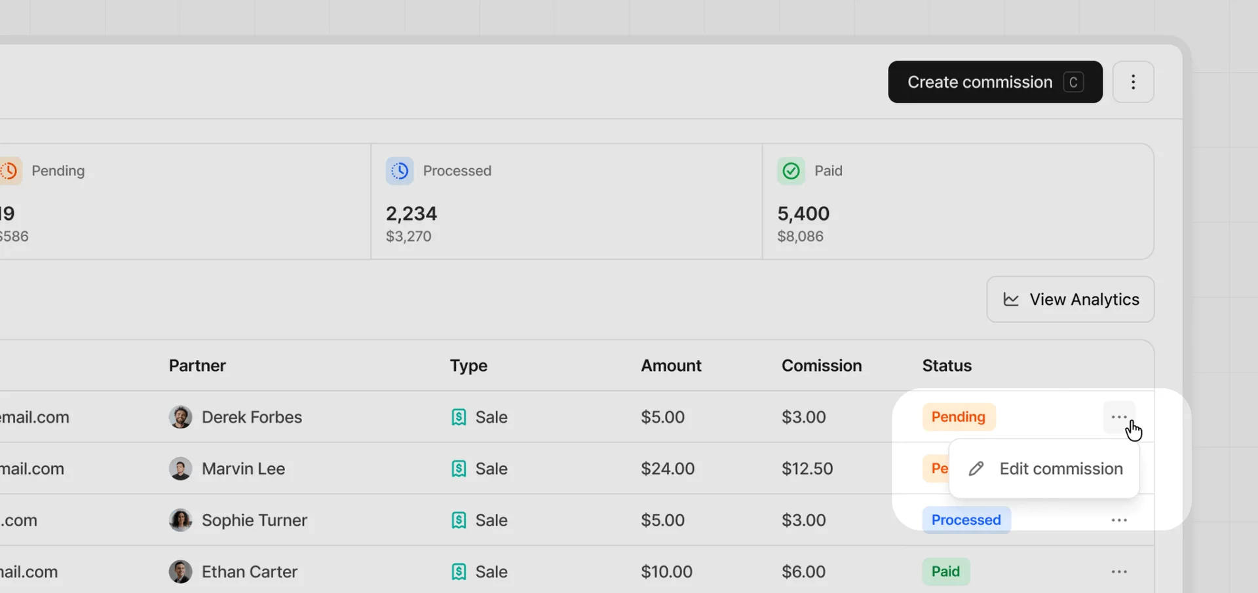Open row actions for Sophie Turner

pyautogui.click(x=1119, y=520)
